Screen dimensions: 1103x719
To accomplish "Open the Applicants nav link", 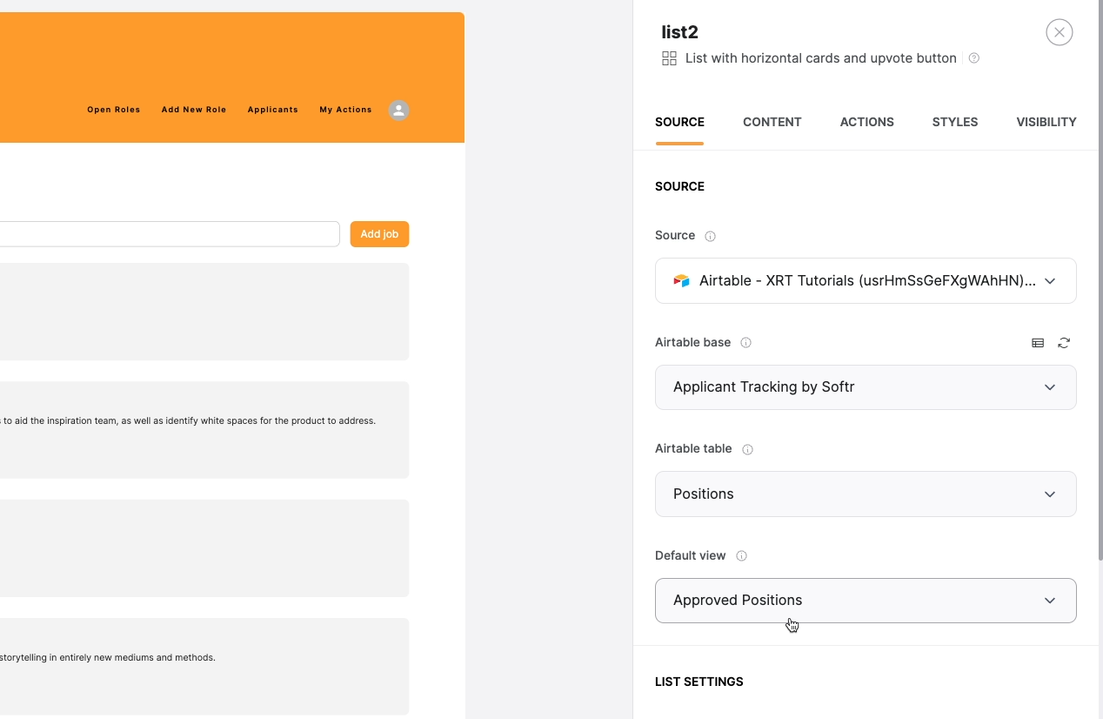I will (x=273, y=110).
